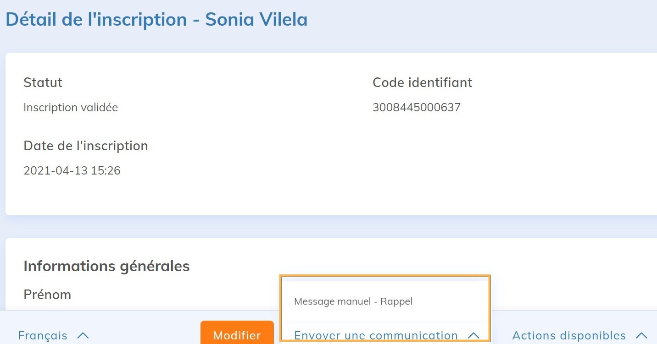The image size is (657, 344).
Task: Click the 'Informations générales' section header
Action: click(106, 266)
